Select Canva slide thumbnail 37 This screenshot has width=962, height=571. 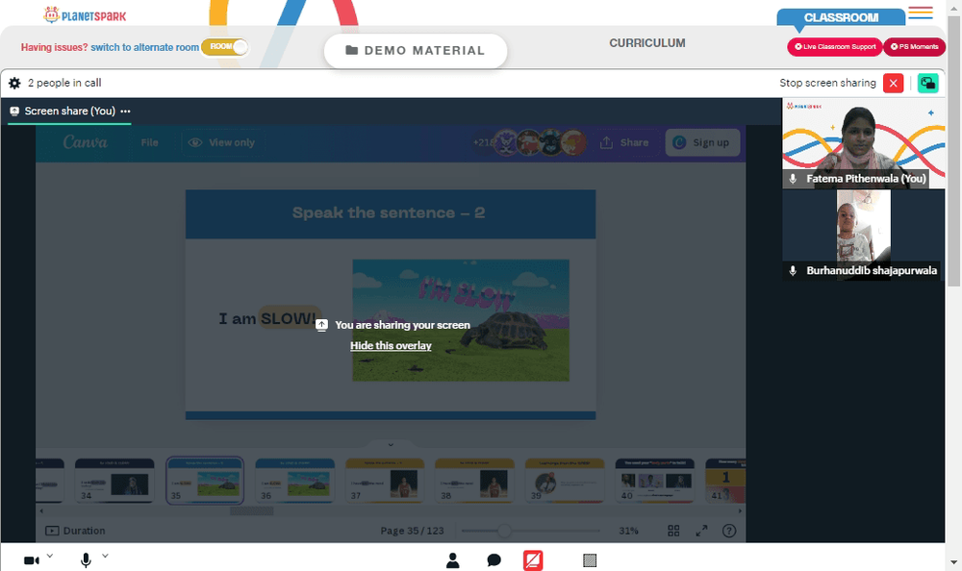385,481
